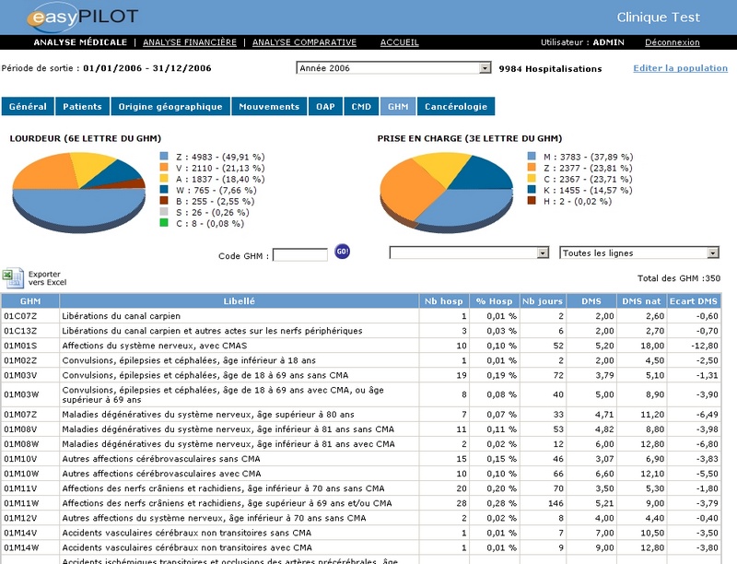Viewport: 737px width, 564px height.
Task: Click dark blue K swatch in Prise en charge legend
Action: point(532,190)
